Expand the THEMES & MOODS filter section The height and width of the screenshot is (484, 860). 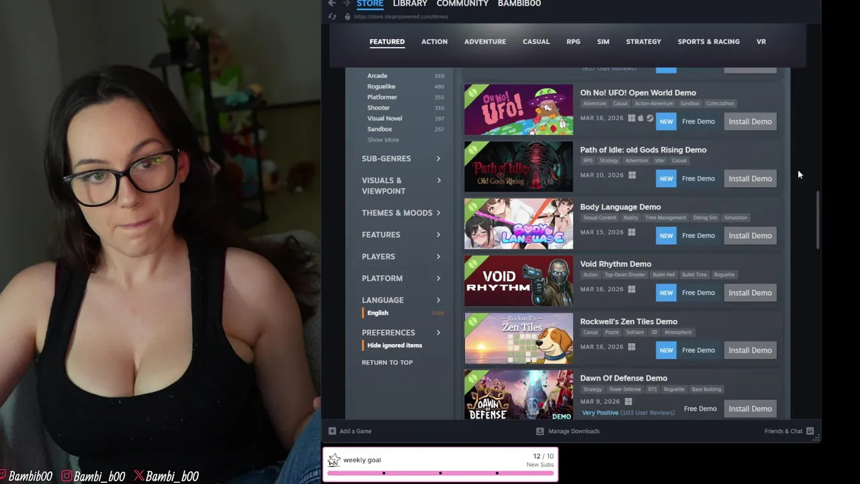(401, 213)
